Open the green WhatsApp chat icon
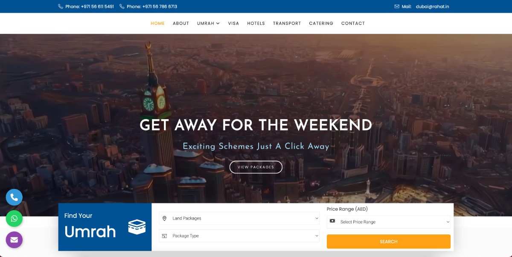 point(14,219)
